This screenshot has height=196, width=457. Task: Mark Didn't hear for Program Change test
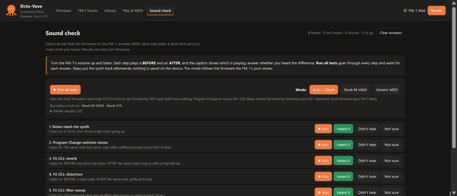(367, 145)
